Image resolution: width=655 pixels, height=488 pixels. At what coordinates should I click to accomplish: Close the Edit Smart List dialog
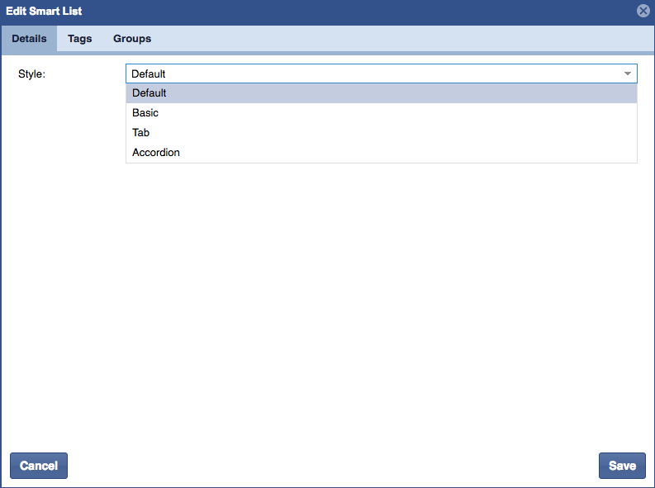643,12
